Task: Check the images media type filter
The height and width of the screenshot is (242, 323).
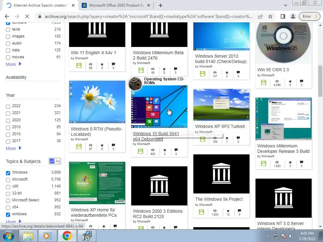Action: pos(8,37)
